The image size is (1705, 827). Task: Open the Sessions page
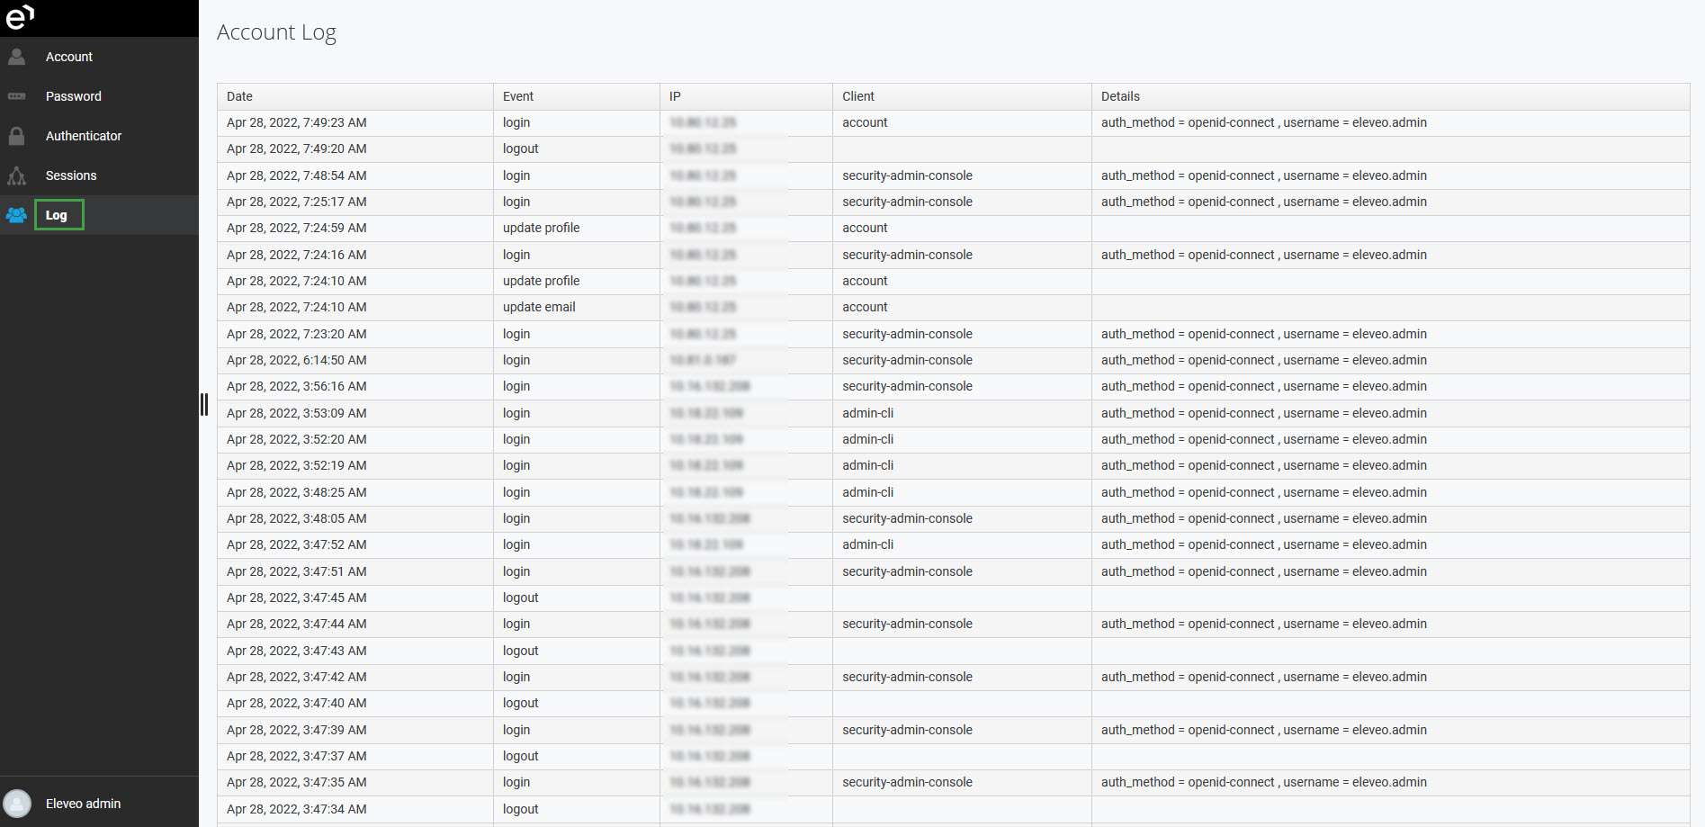pos(71,175)
